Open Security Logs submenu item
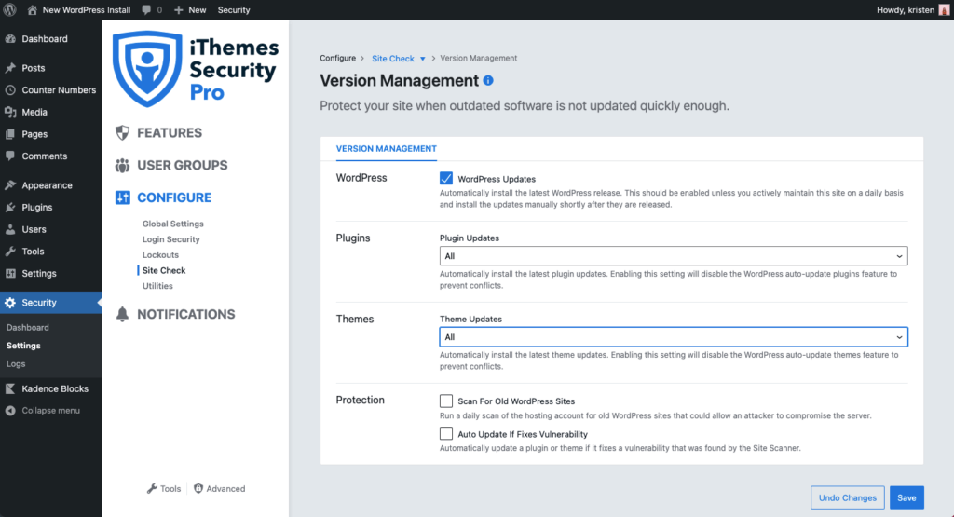This screenshot has height=517, width=954. 16,363
